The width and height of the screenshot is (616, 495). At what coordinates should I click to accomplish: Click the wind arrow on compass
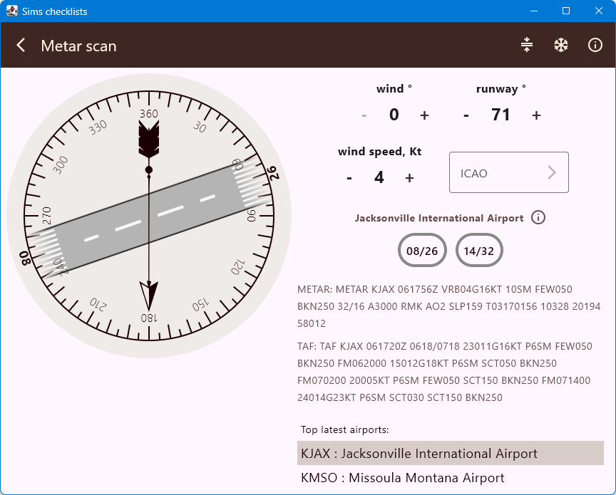pyautogui.click(x=149, y=216)
